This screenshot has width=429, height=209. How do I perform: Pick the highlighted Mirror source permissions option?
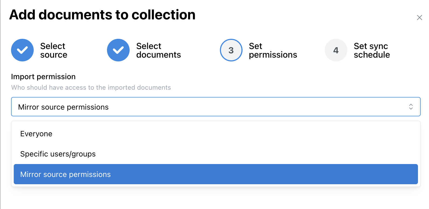pos(65,175)
